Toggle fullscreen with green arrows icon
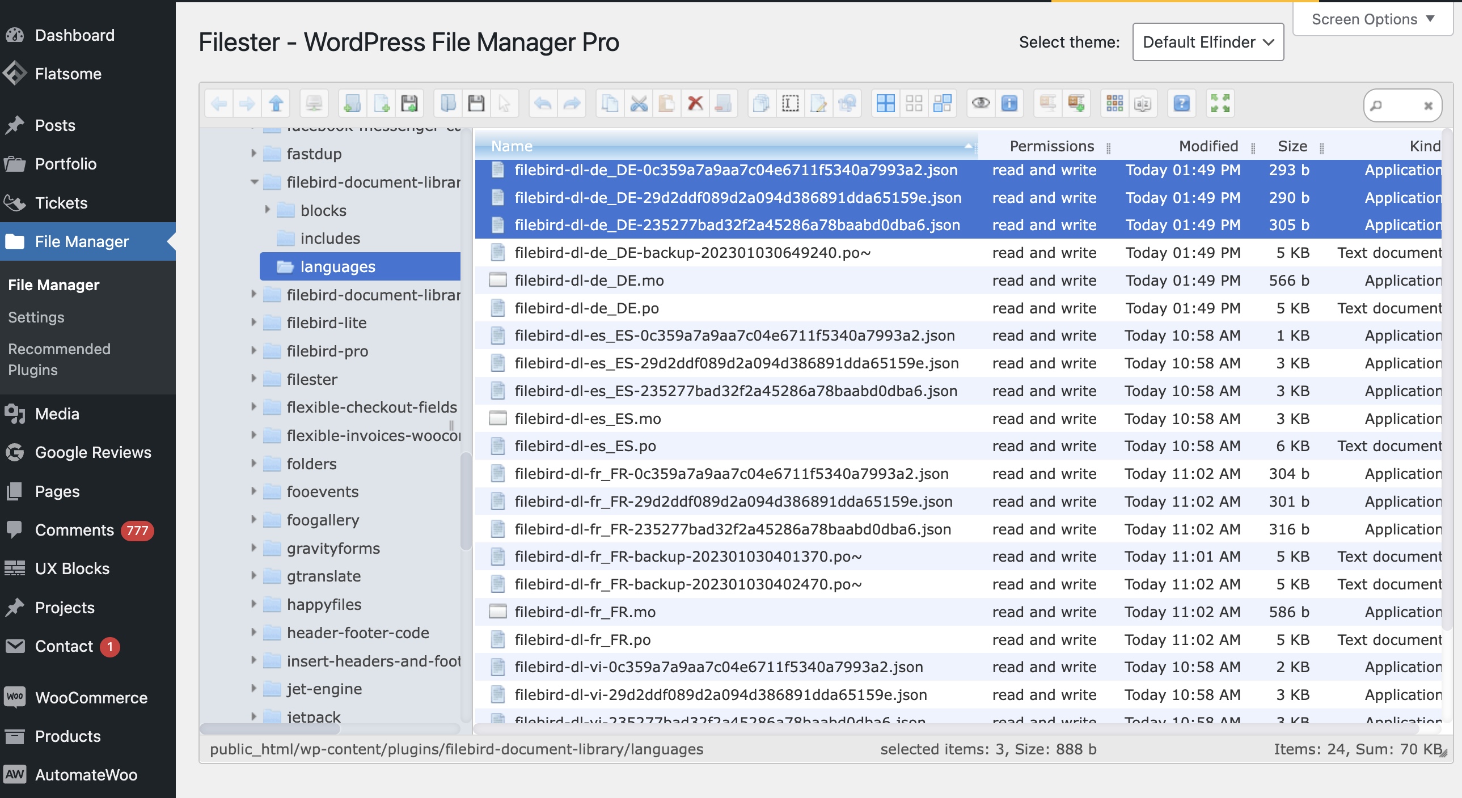The width and height of the screenshot is (1462, 798). [1220, 103]
